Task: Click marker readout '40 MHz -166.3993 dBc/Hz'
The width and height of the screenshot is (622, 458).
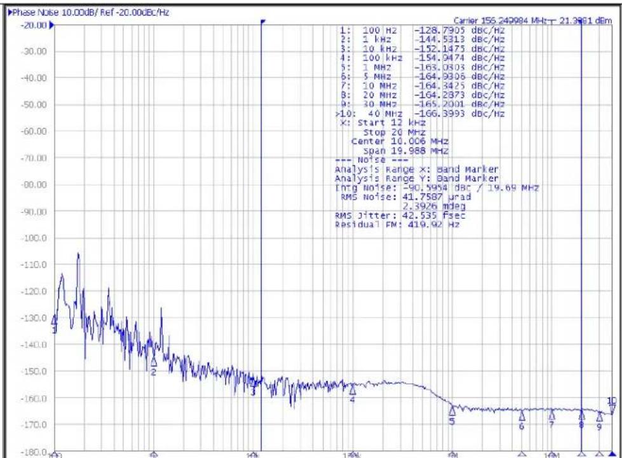Action: click(420, 114)
